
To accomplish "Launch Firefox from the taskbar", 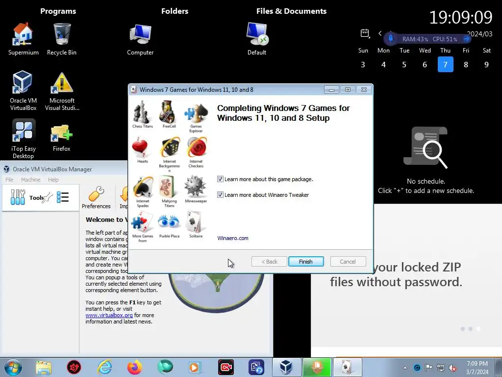I will click(135, 367).
